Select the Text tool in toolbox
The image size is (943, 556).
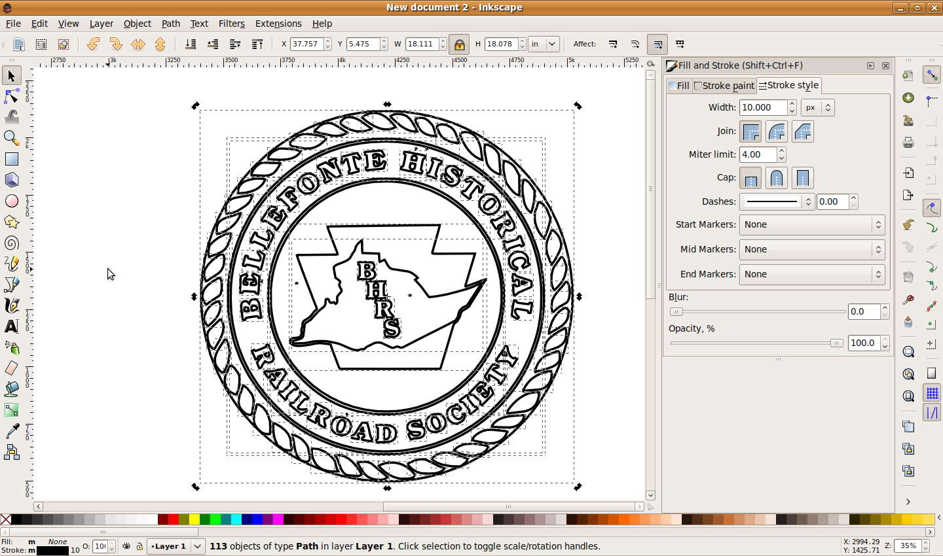11,326
